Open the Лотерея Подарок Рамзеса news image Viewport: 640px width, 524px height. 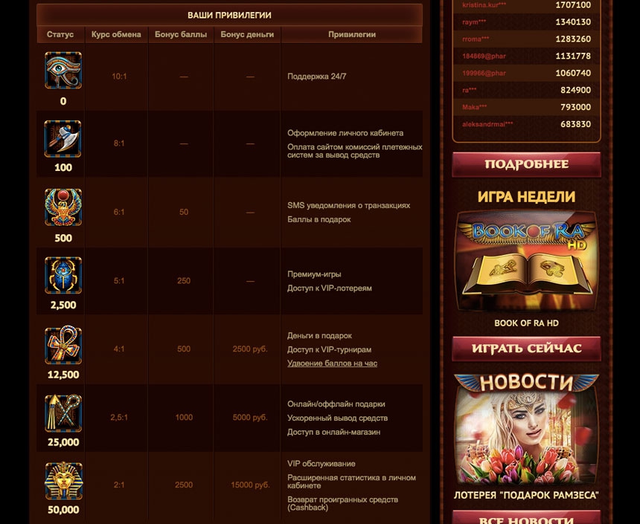pos(527,430)
